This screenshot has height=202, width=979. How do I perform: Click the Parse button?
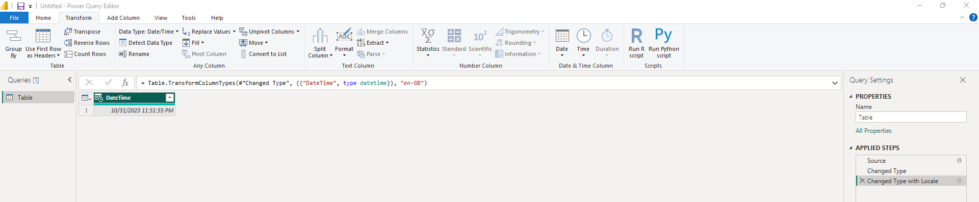click(x=371, y=54)
